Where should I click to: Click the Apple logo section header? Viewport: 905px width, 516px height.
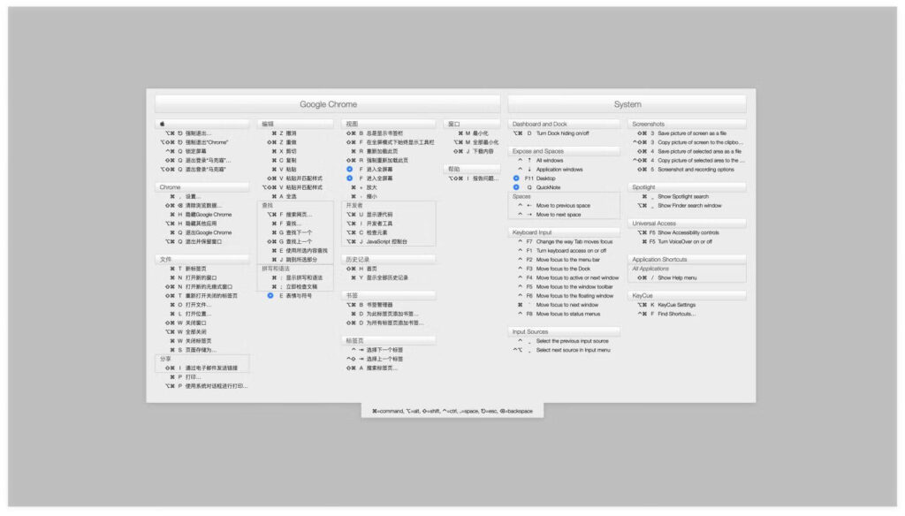pyautogui.click(x=201, y=124)
